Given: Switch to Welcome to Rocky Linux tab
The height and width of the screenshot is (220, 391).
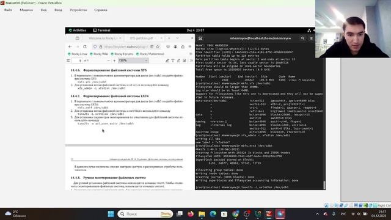Looking at the screenshot, I should click(x=103, y=38).
